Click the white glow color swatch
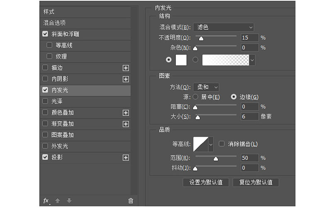This screenshot has width=332, height=208. 181,60
